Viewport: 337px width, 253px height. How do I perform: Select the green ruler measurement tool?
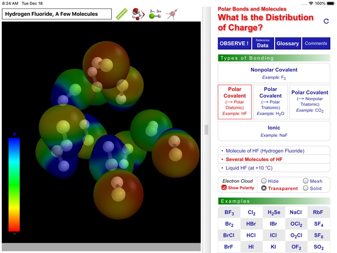122,14
